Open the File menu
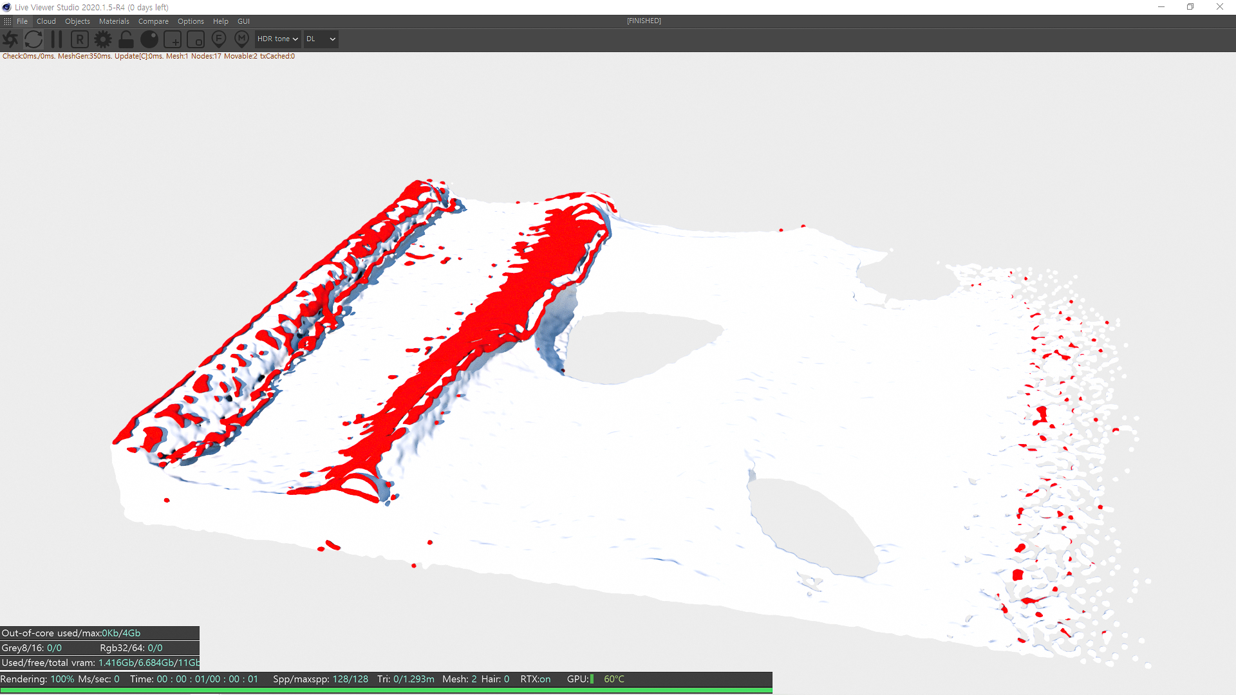 (x=22, y=21)
